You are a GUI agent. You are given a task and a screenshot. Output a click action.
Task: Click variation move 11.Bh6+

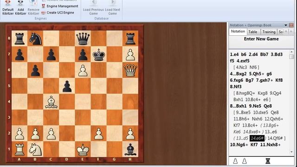click(241, 119)
